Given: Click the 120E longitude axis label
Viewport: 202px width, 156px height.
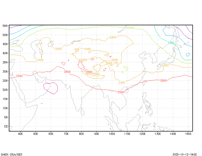Looking at the screenshot, I should coord(142,134).
